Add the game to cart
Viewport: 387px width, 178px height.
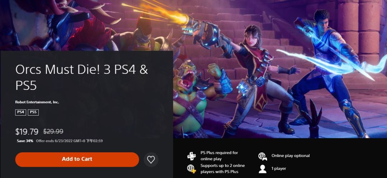(x=77, y=159)
